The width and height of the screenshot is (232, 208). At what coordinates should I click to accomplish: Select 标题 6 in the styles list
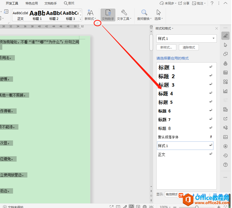pos(185,111)
